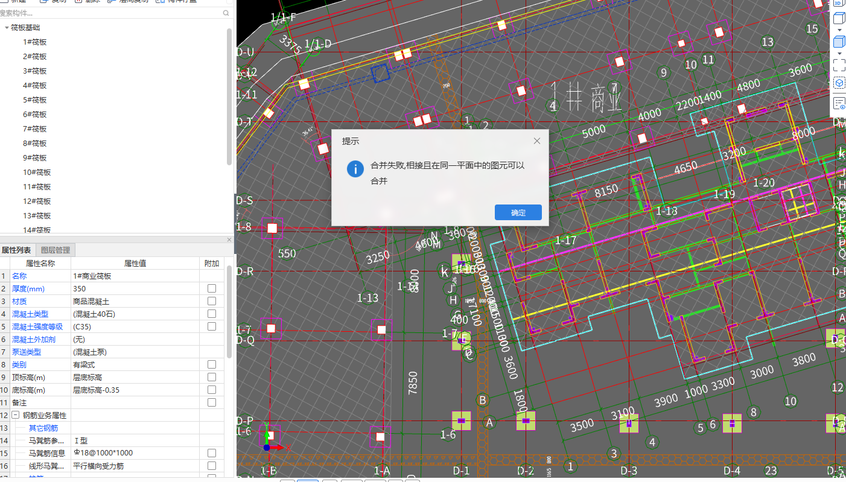Click the Ⅰ型 马凳筋 parameter value
This screenshot has height=482, width=846.
coord(135,440)
